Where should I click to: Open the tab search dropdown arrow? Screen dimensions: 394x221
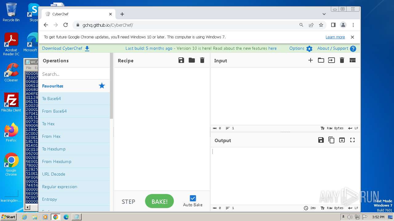pos(324,14)
